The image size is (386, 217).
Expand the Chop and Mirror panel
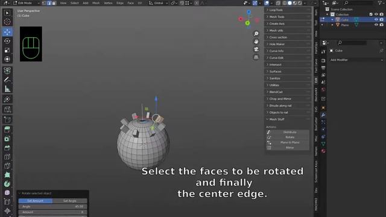click(288, 99)
